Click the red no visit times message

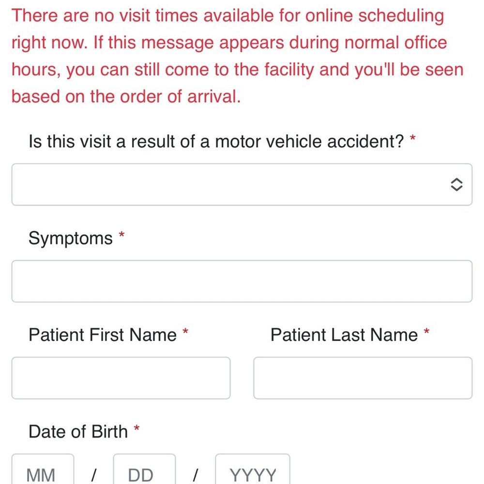click(x=238, y=56)
